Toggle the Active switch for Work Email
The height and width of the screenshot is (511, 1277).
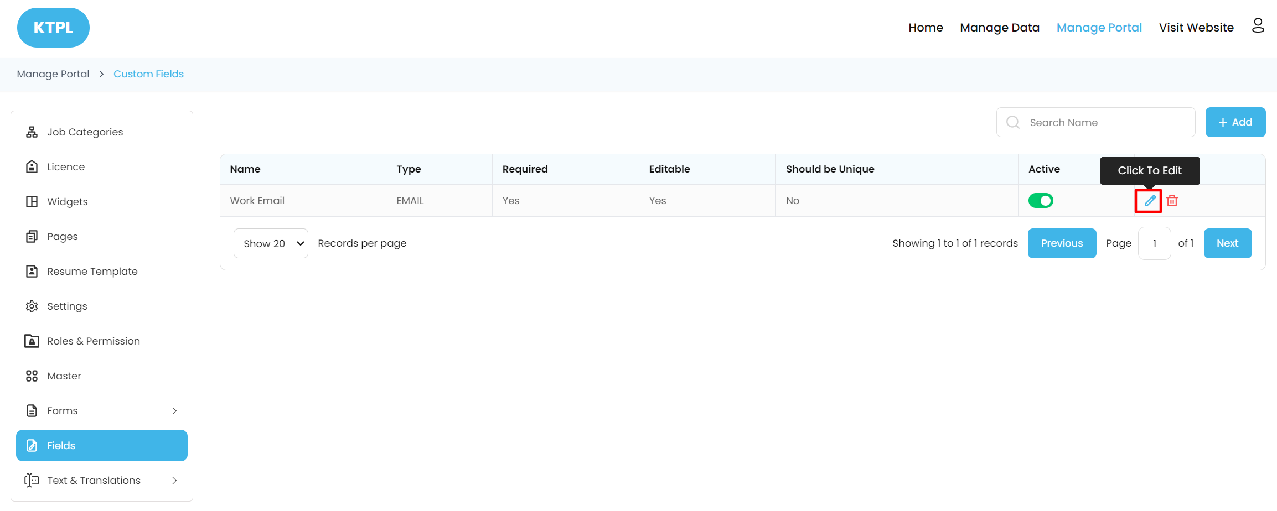click(x=1041, y=201)
